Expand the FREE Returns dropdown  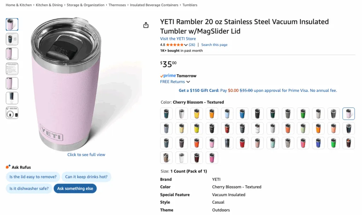tap(175, 82)
